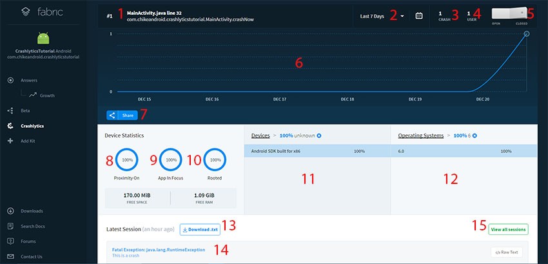Click the Devices breadcrumb link
Image resolution: width=548 pixels, height=264 pixels.
pos(260,136)
